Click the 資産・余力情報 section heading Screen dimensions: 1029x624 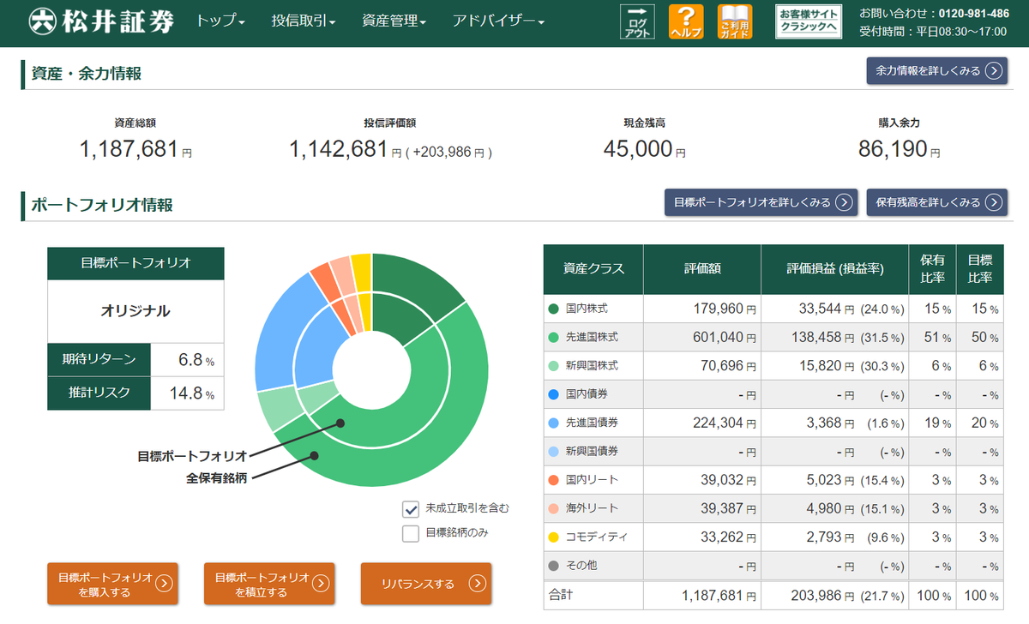86,74
